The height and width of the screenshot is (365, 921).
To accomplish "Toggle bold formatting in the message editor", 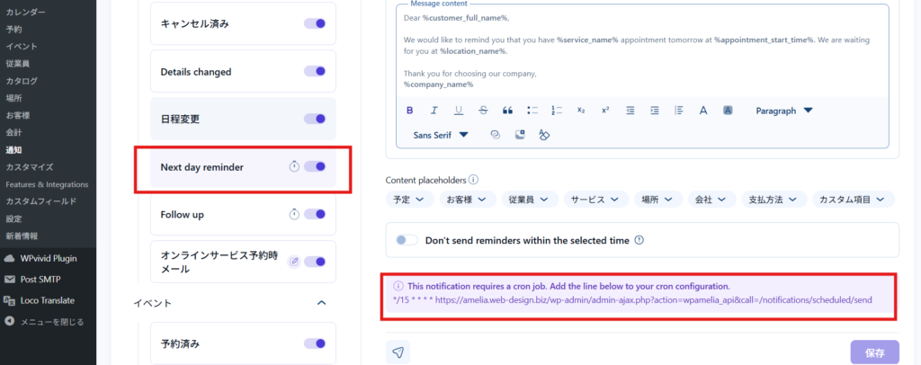I will pyautogui.click(x=410, y=111).
